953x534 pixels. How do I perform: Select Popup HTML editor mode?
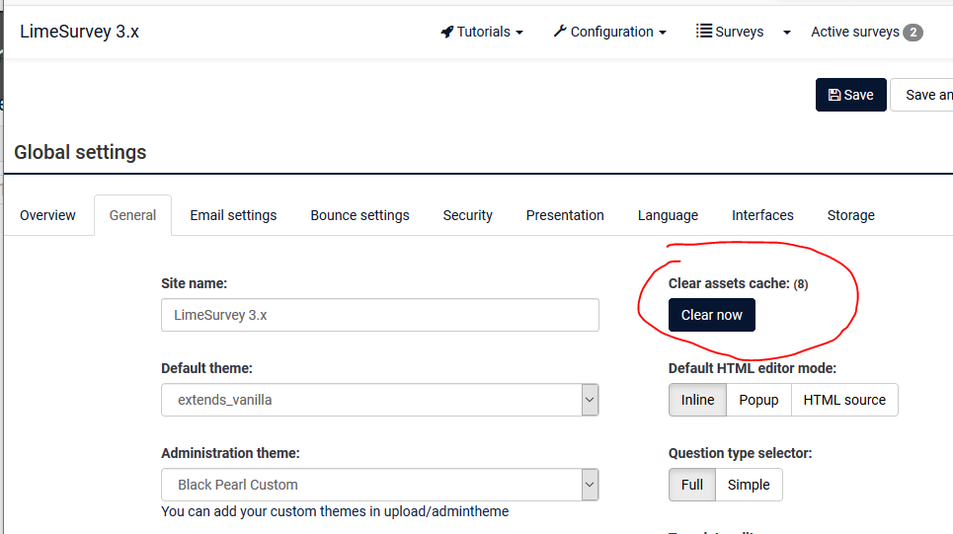click(x=758, y=400)
